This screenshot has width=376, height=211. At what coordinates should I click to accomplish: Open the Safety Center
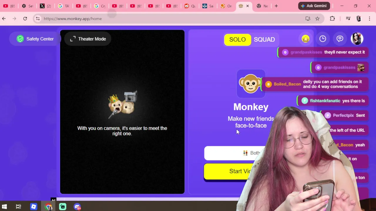[35, 39]
